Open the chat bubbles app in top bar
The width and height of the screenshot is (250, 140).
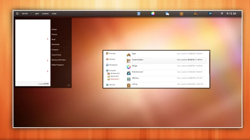coord(167,14)
